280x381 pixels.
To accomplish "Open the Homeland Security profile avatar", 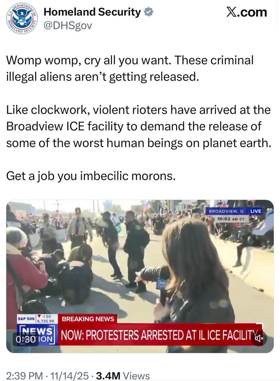I will pos(22,19).
